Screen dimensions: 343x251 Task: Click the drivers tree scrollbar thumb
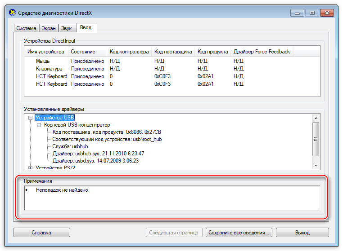pos(316,139)
